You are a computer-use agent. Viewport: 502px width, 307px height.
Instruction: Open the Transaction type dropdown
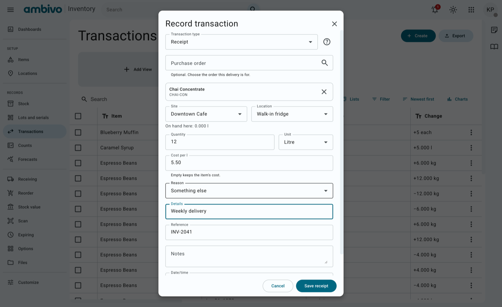tap(242, 42)
